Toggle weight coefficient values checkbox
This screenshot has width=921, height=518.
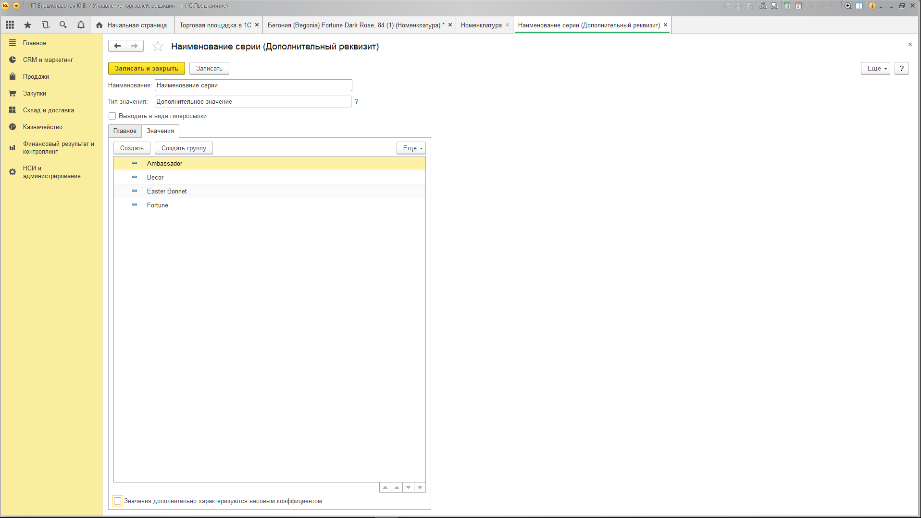click(x=117, y=501)
